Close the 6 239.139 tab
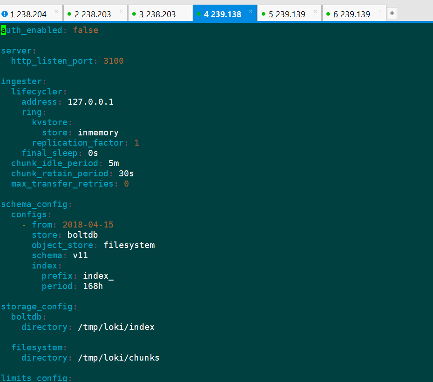Image resolution: width=433 pixels, height=382 pixels. click(x=380, y=11)
